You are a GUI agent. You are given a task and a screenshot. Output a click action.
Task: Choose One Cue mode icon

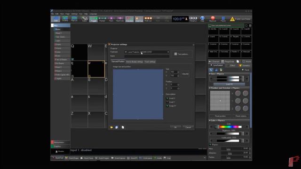point(139,19)
